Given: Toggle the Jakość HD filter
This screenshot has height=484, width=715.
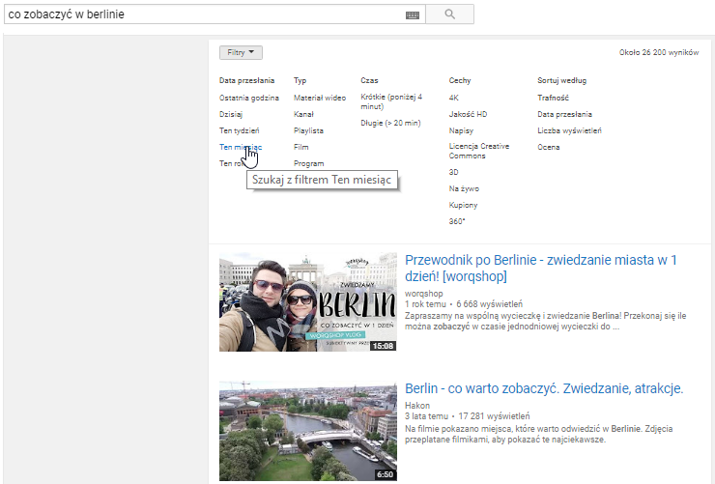Looking at the screenshot, I should (x=468, y=114).
